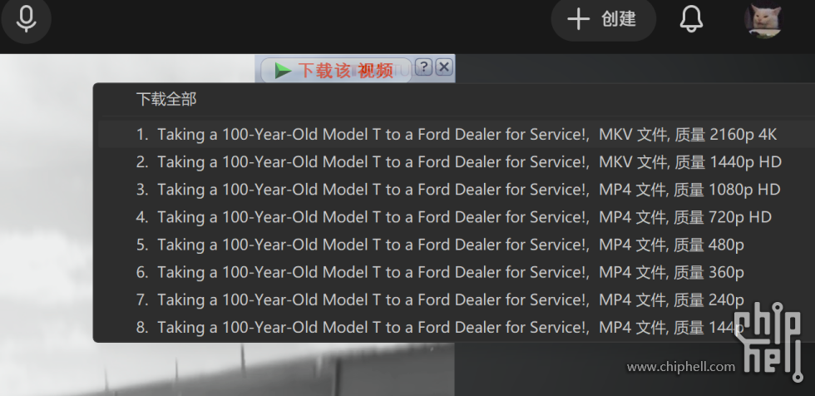This screenshot has height=396, width=815.
Task: Choose MKV 2160p 4K download option
Action: pos(457,135)
